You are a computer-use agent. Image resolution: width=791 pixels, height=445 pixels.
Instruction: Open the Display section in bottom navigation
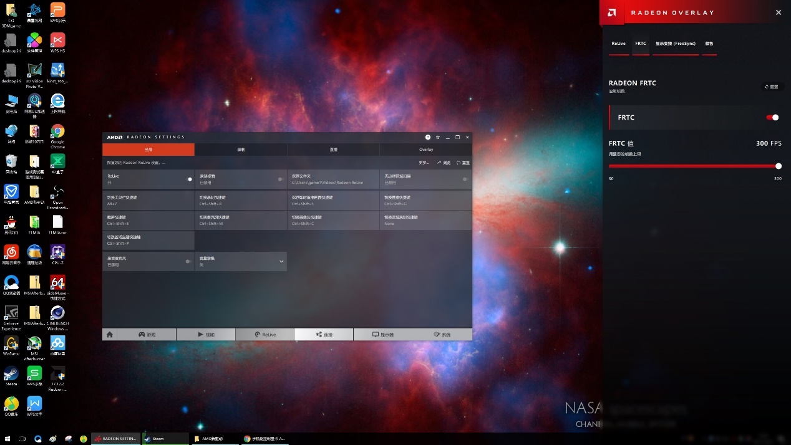coord(383,335)
